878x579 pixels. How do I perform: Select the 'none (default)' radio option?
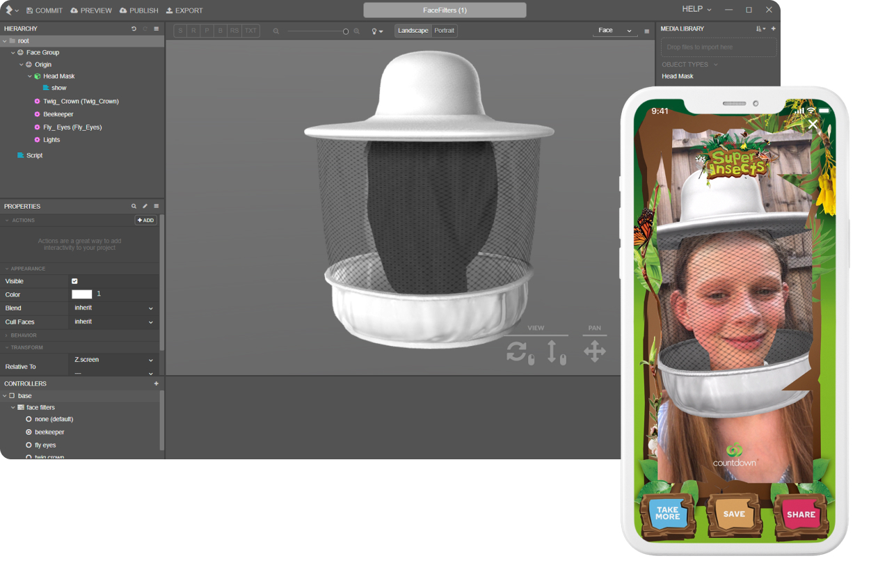point(29,419)
